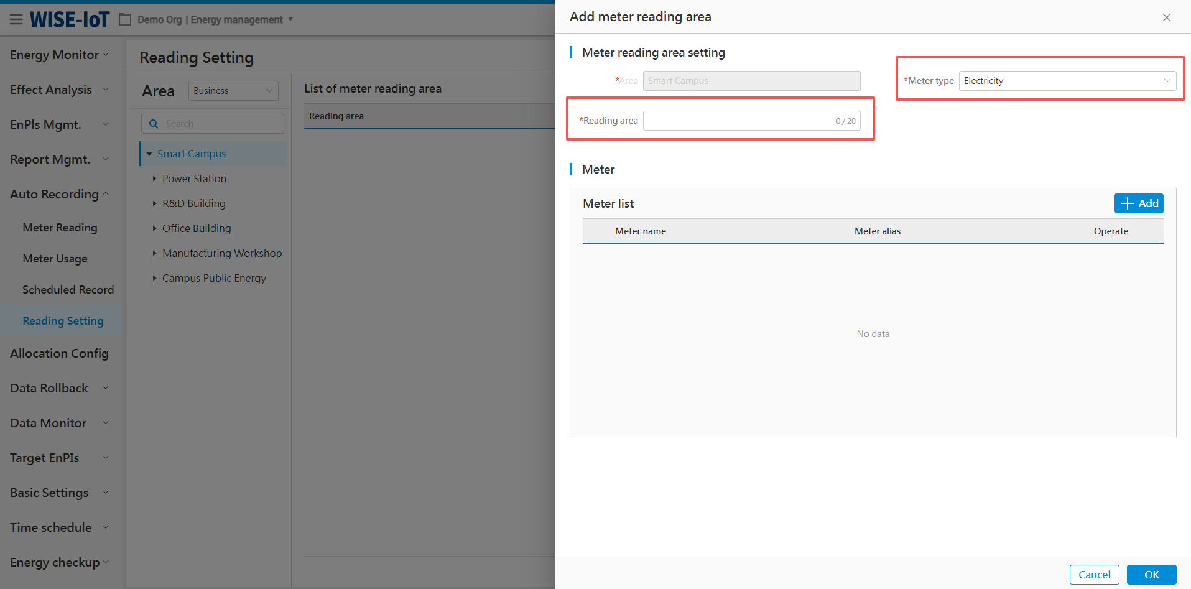Viewport: 1191px width, 589px height.
Task: Click the Add meter button
Action: pos(1138,203)
